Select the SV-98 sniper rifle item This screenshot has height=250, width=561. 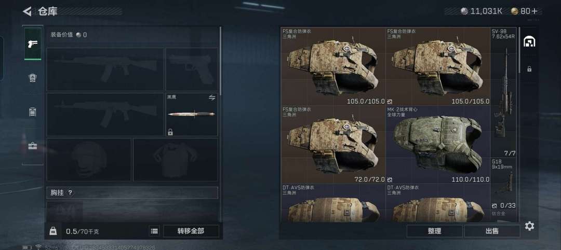(503, 93)
